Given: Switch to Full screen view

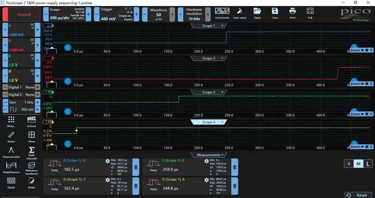Looking at the screenshot, I should 310,13.
